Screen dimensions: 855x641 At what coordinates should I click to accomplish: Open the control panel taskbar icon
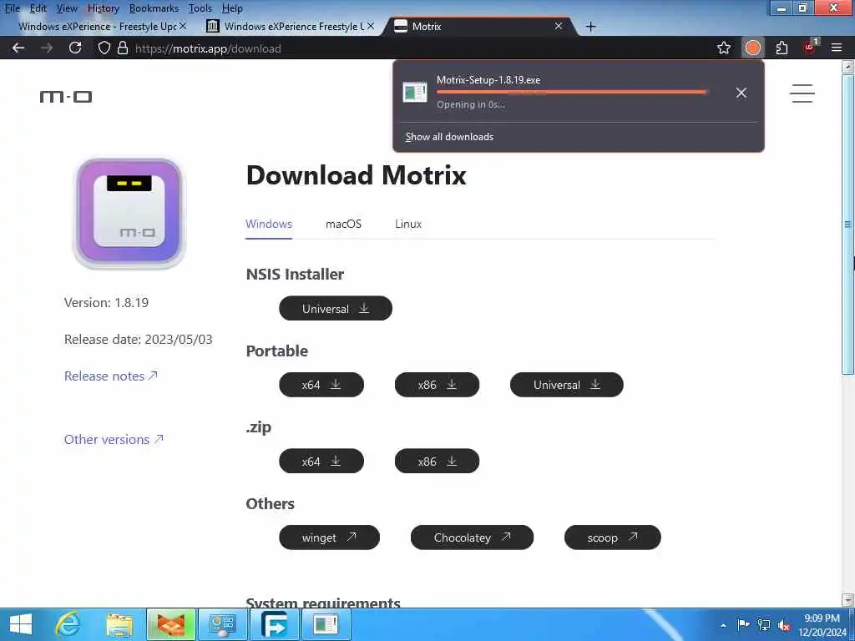(x=222, y=624)
